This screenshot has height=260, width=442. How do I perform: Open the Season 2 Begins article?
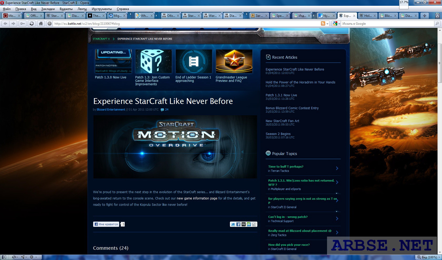tap(278, 134)
